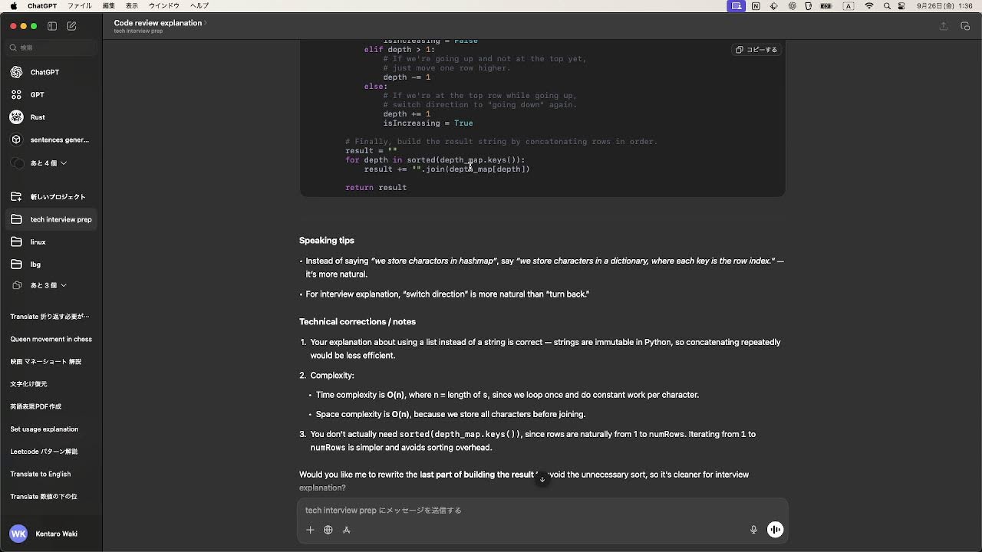
Task: Open the Kentaro Waki profile menu
Action: [51, 534]
